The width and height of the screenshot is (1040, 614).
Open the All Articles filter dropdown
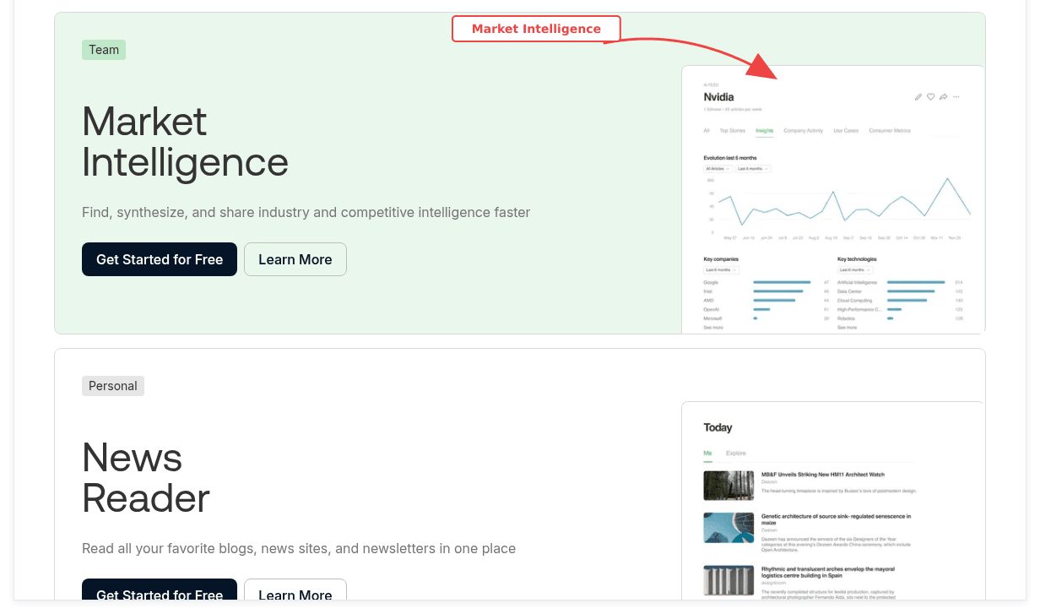coord(718,169)
